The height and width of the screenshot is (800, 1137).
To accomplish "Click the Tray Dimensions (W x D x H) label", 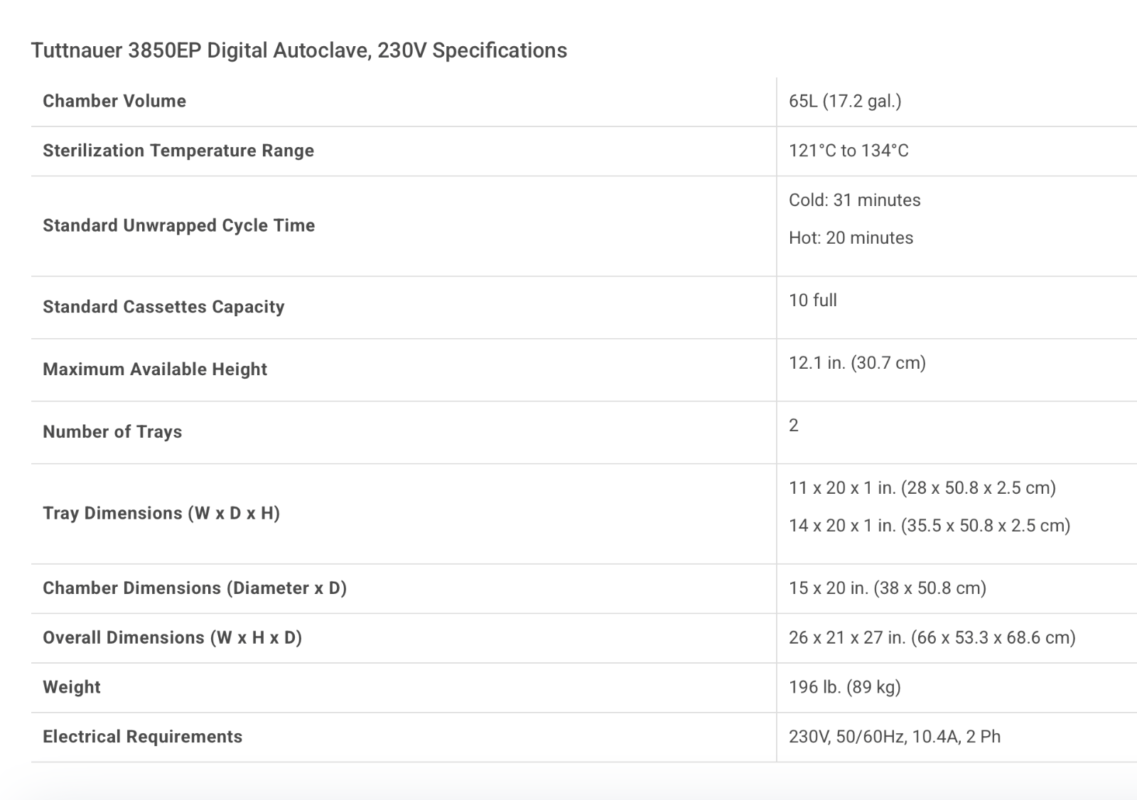I will [x=161, y=513].
